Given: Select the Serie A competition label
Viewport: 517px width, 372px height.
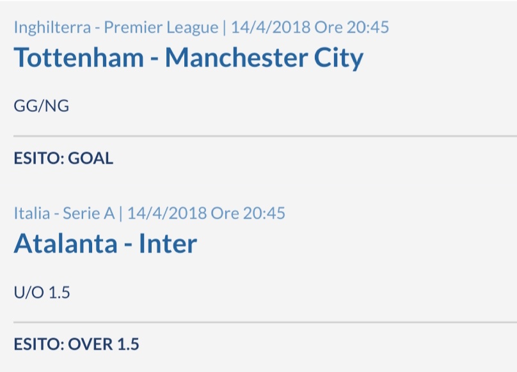Looking at the screenshot, I should click(x=89, y=213).
